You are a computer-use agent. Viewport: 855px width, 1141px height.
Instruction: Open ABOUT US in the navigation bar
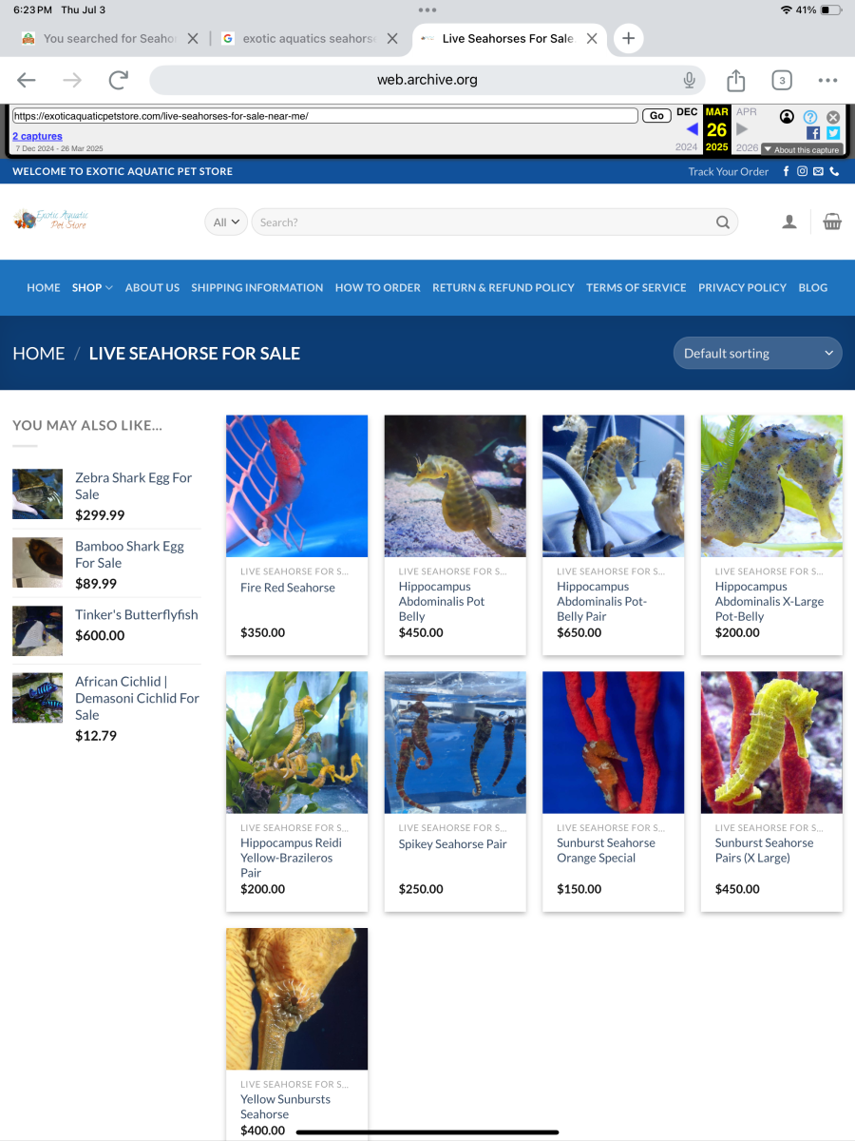pos(152,287)
